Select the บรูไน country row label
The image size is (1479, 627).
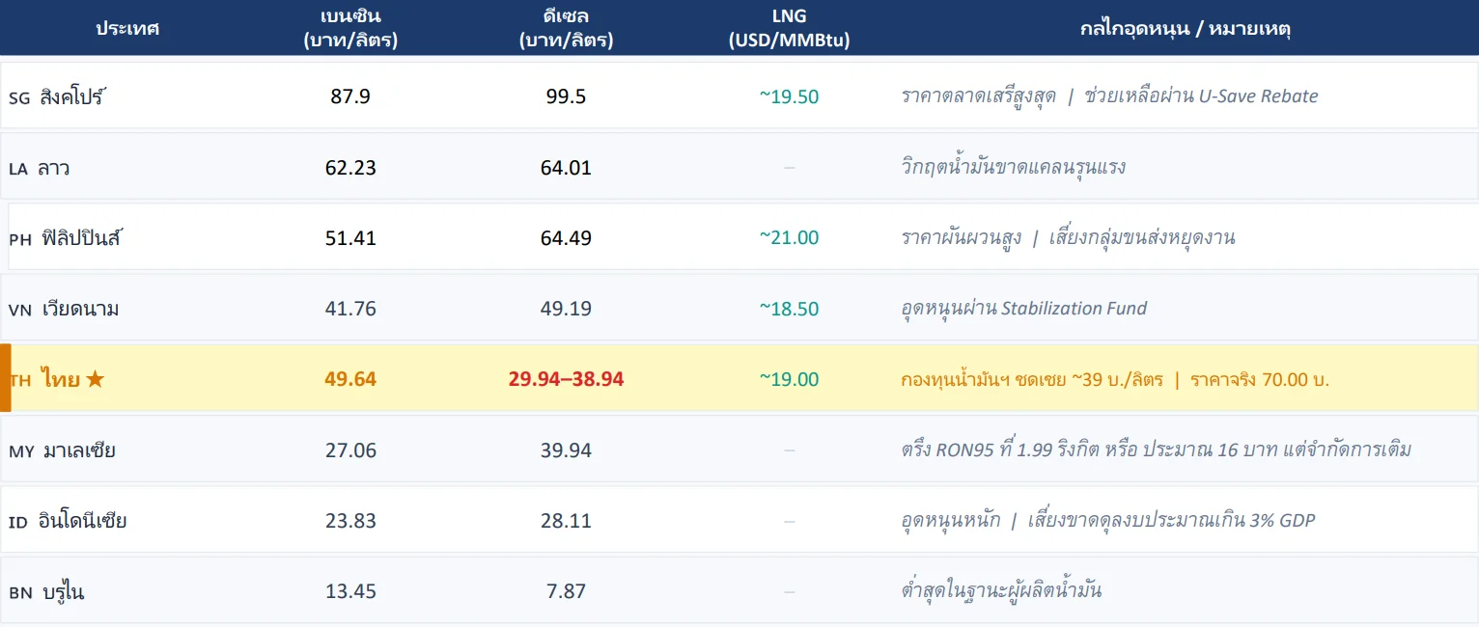coord(63,592)
